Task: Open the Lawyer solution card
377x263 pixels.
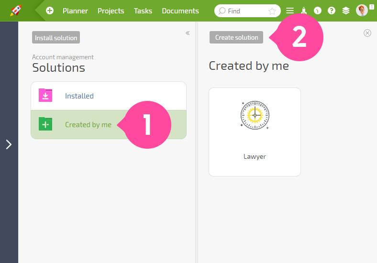Action: (x=255, y=132)
